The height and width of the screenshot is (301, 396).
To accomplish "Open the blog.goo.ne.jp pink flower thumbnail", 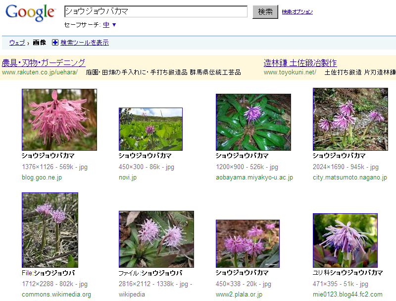I will tap(59, 120).
